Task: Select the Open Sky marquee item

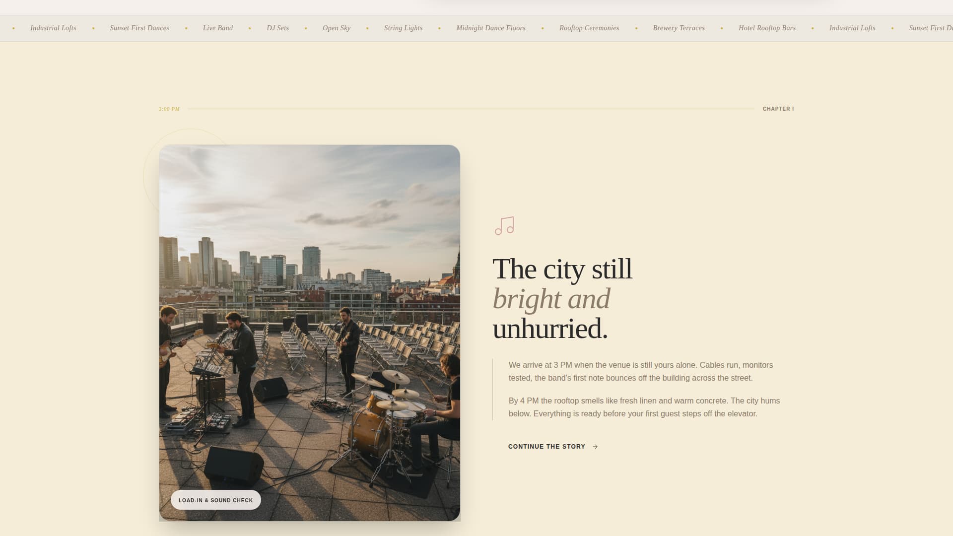Action: [x=337, y=28]
